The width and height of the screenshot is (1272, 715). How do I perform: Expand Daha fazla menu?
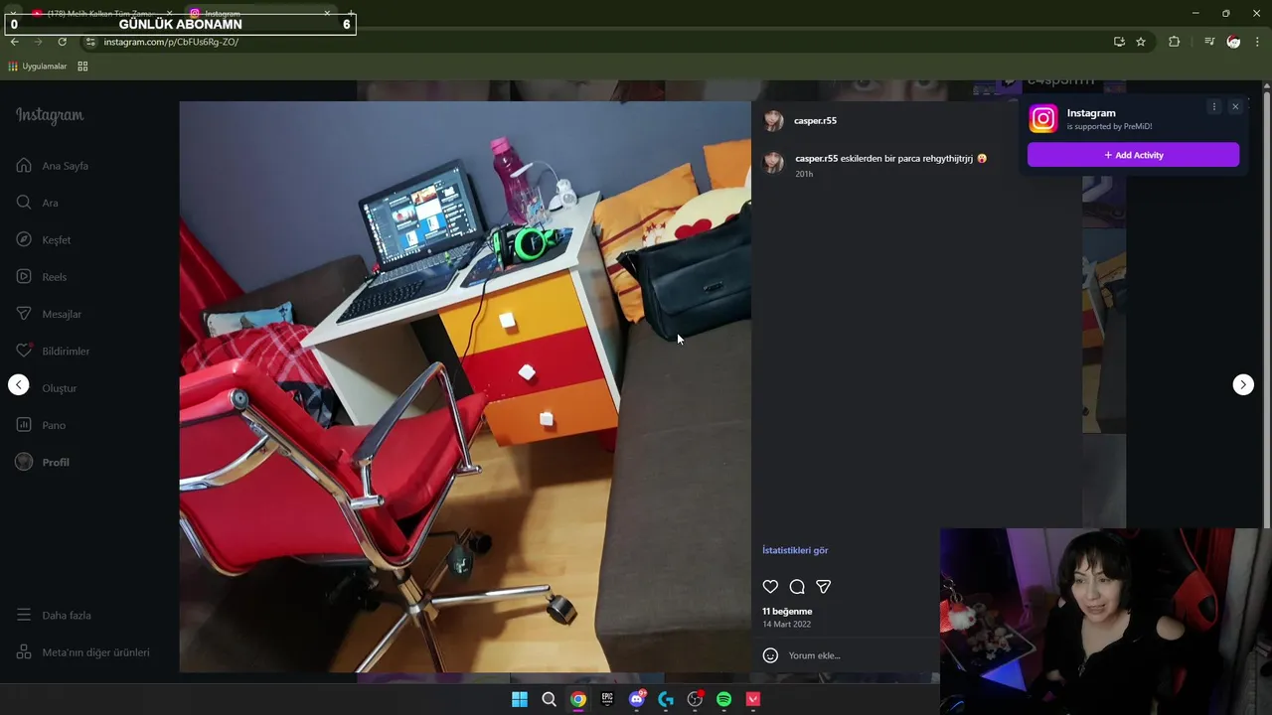tap(54, 616)
